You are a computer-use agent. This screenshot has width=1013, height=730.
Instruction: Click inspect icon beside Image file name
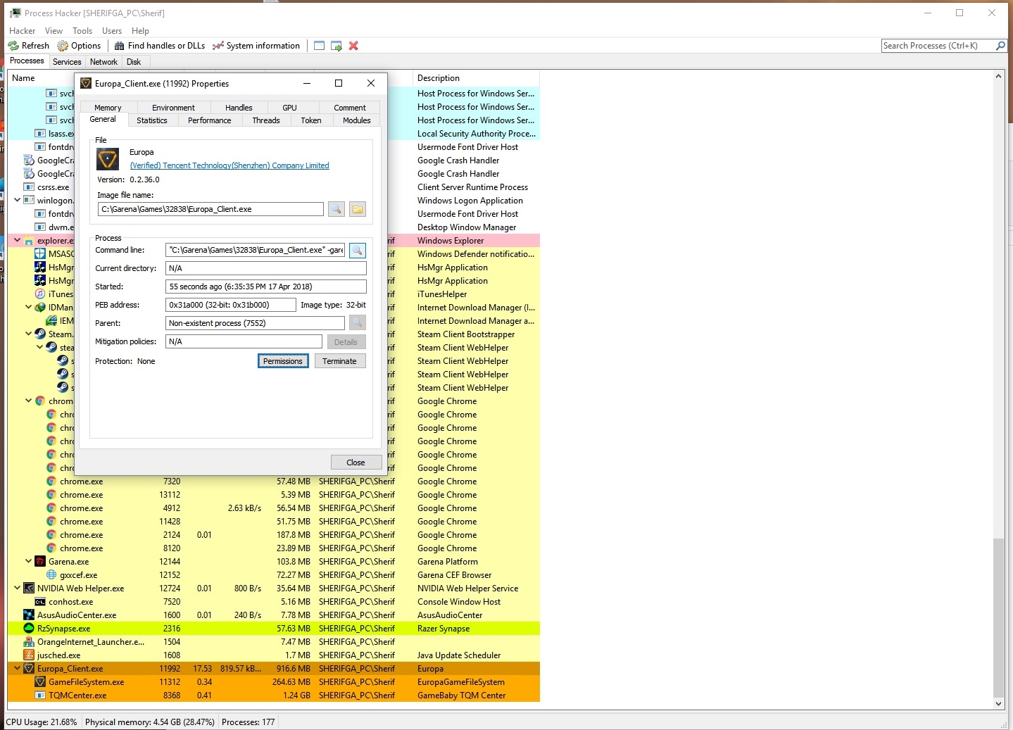point(336,209)
